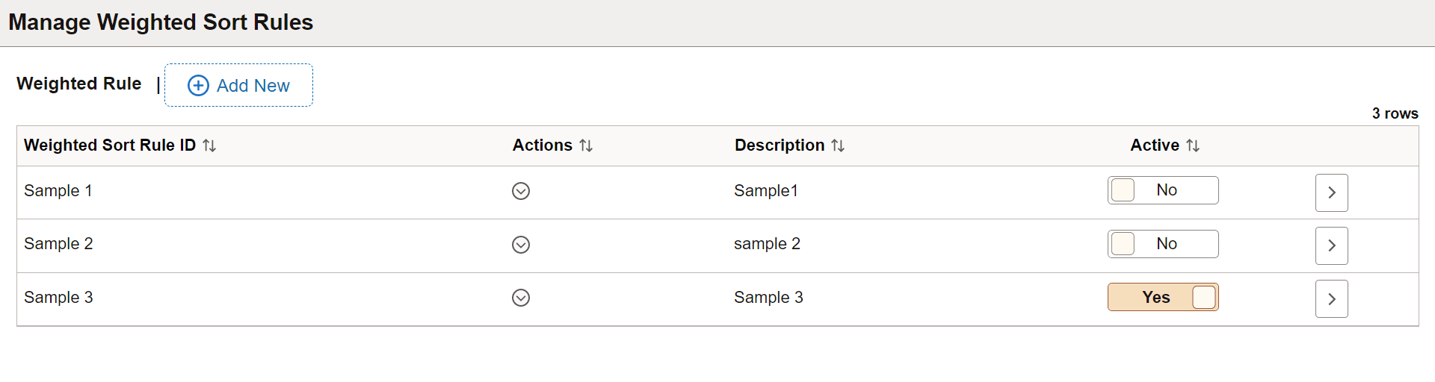Image resolution: width=1435 pixels, height=382 pixels.
Task: Click the Active column sort arrows
Action: (1193, 145)
